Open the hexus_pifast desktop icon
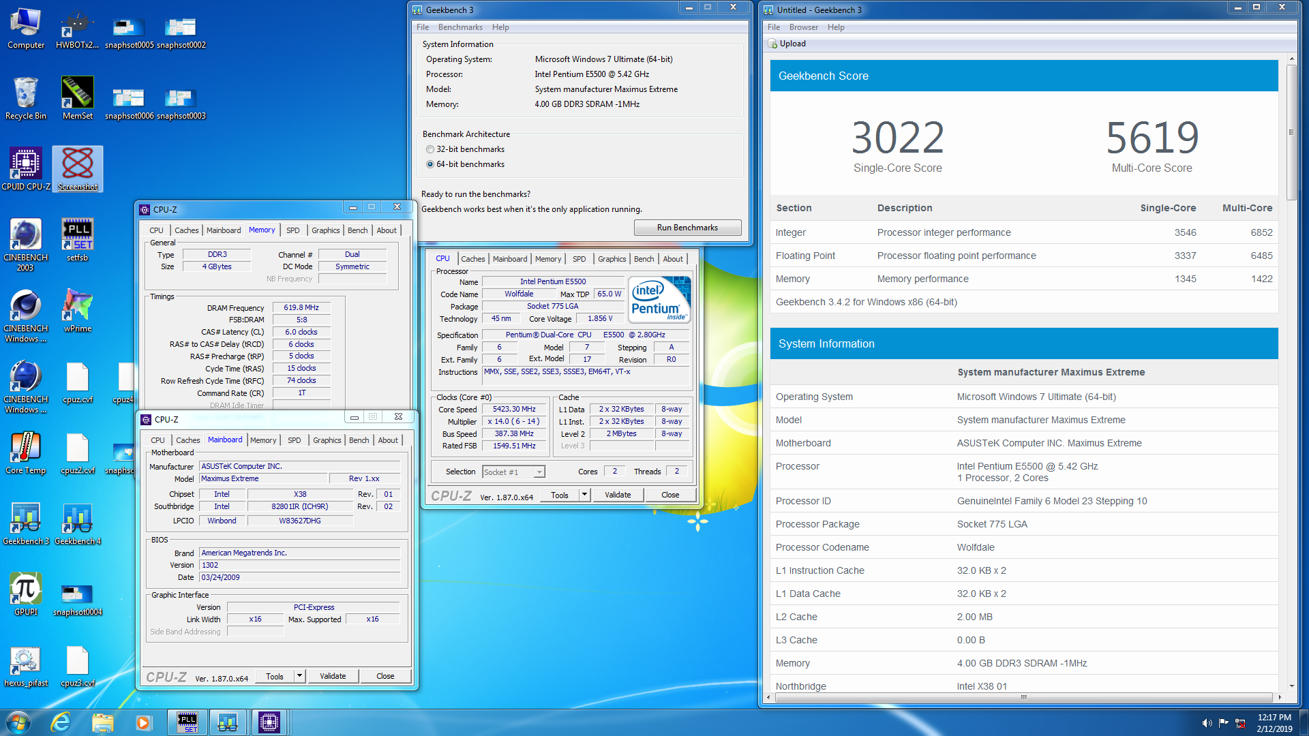 click(x=26, y=666)
